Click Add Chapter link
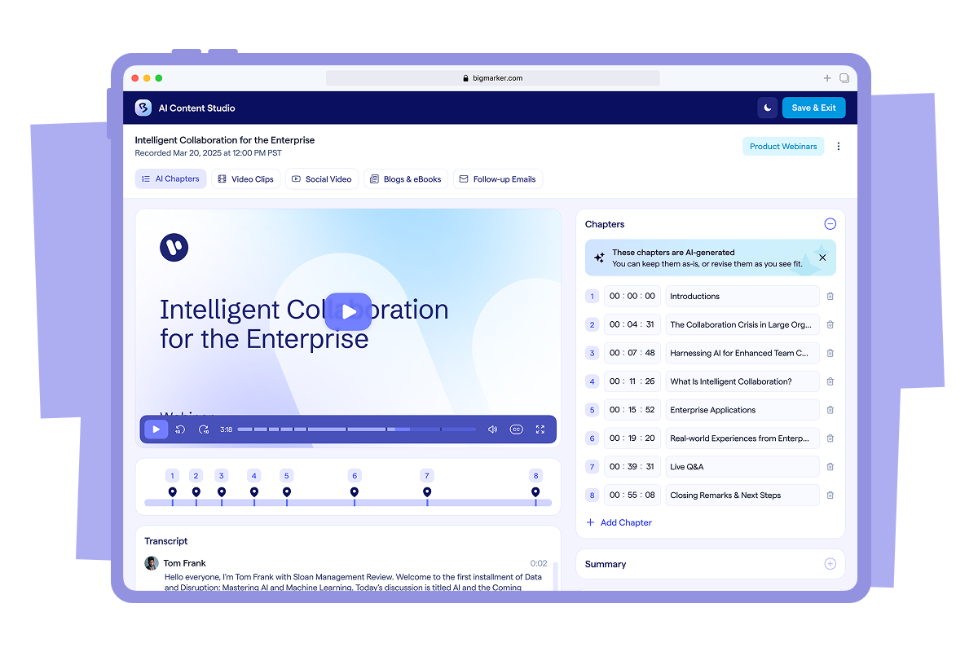978x652 pixels. point(619,522)
